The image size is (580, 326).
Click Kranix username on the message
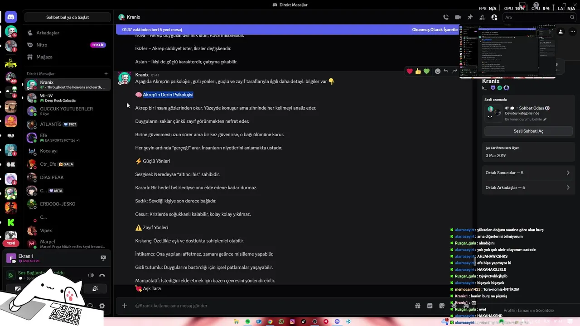point(142,75)
